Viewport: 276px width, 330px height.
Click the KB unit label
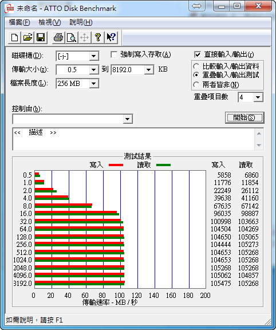(x=163, y=69)
